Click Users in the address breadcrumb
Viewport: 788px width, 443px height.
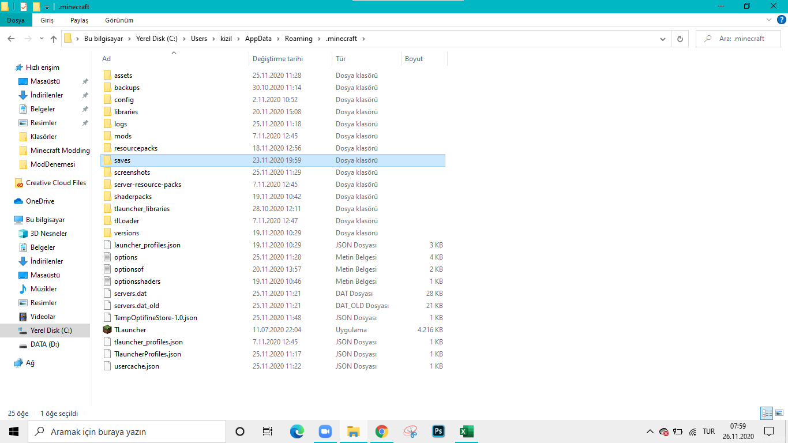tap(198, 39)
